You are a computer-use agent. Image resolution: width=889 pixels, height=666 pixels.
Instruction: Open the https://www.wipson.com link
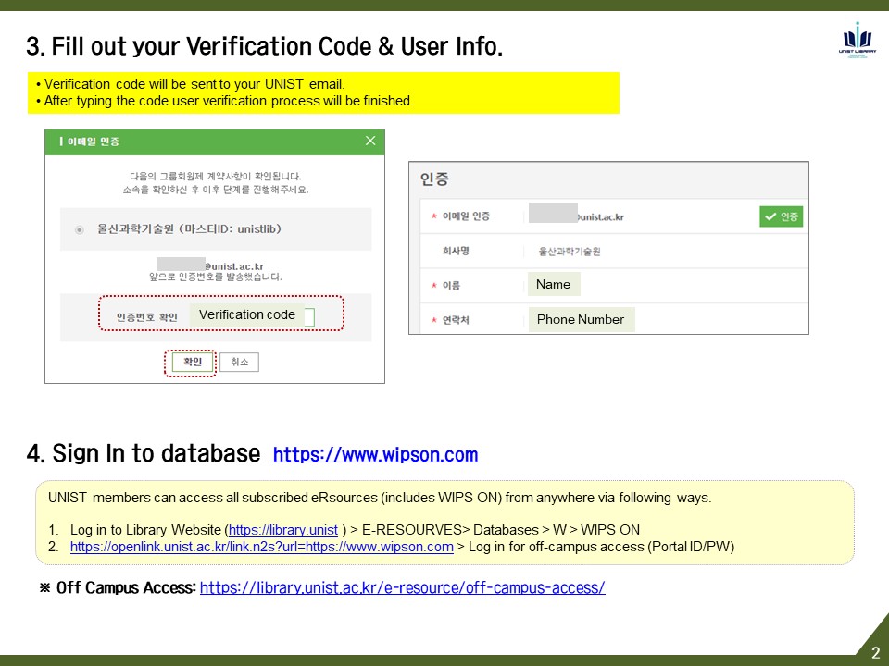pos(375,455)
